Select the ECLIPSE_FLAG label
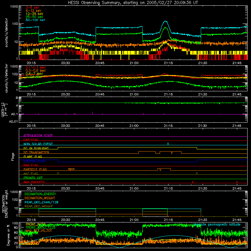251x251 pixels. [x=34, y=161]
